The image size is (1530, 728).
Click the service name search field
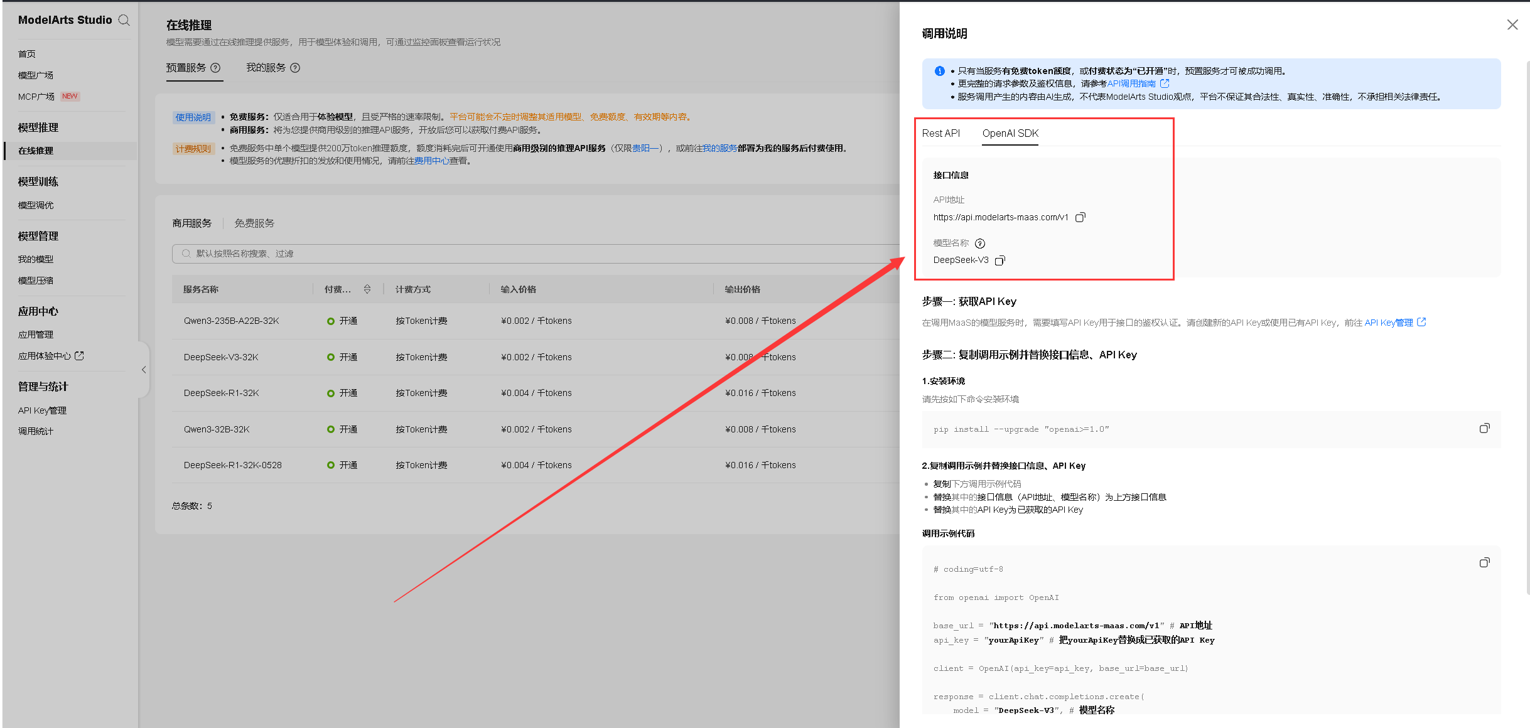[x=536, y=254]
